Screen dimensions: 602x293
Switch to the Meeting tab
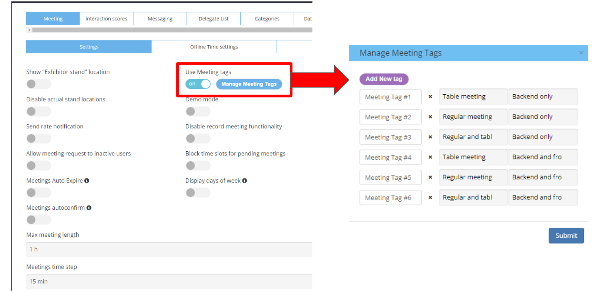point(53,19)
